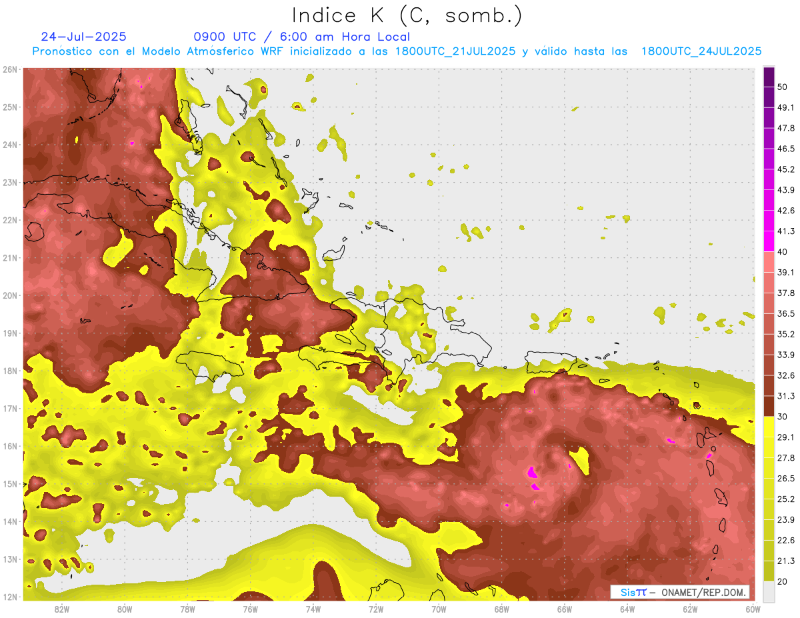Click the '23.9' legend value

pyautogui.click(x=785, y=519)
